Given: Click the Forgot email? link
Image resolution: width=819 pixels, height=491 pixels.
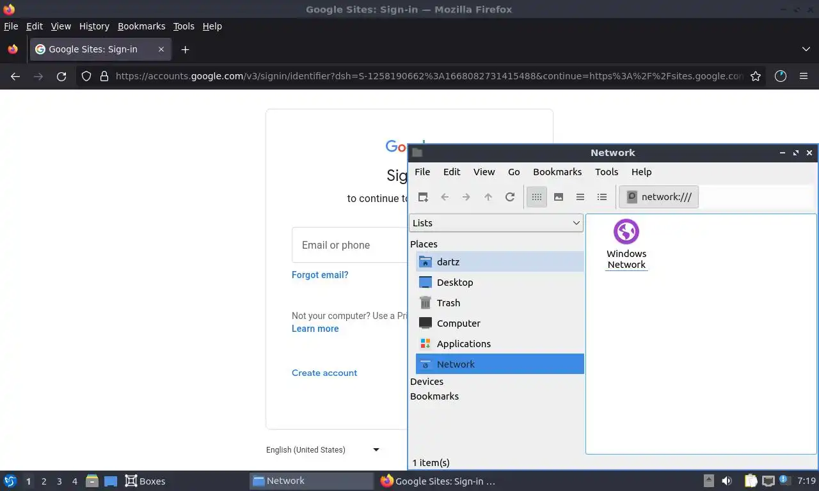Looking at the screenshot, I should coord(320,275).
